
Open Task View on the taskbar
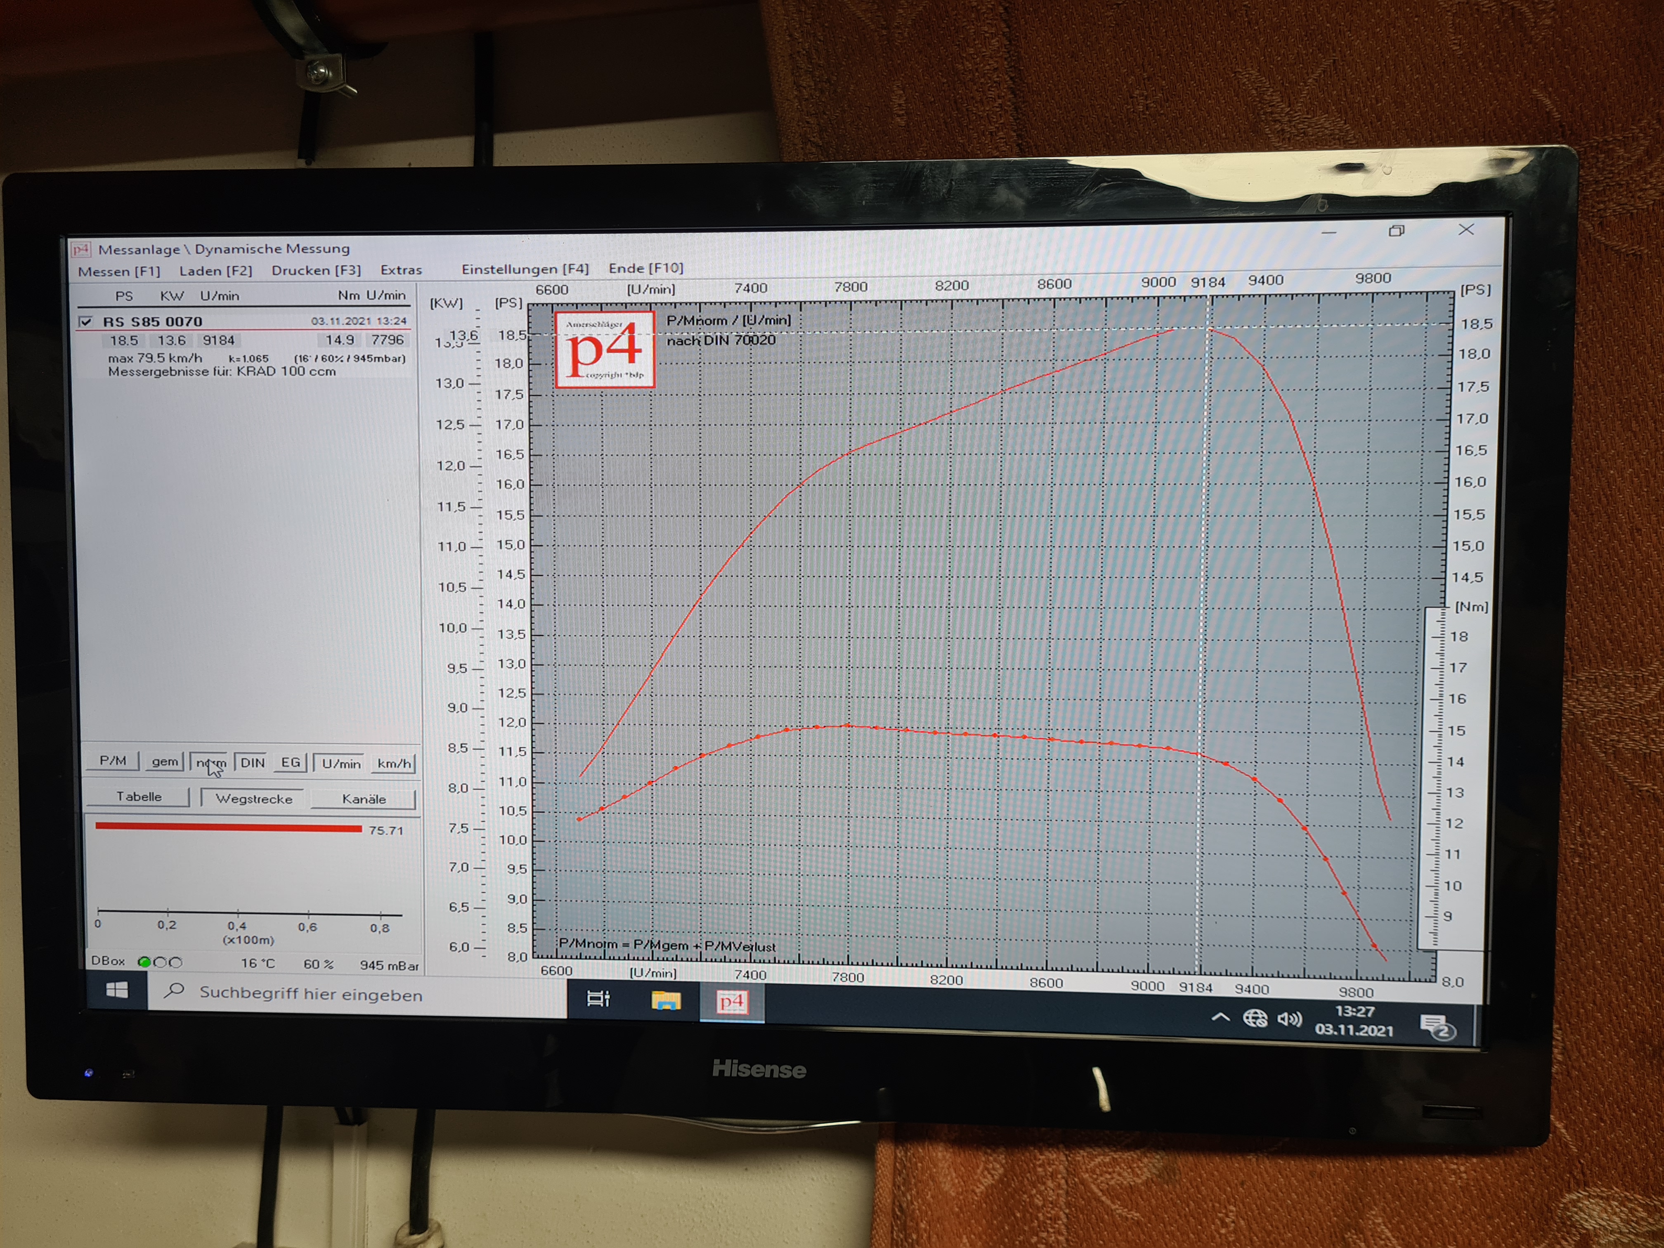(598, 998)
